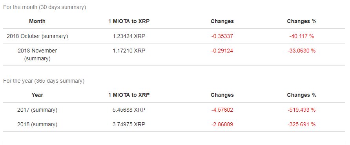The height and width of the screenshot is (145, 350).
Task: Click the -519.493 % change percentage
Action: (x=302, y=110)
